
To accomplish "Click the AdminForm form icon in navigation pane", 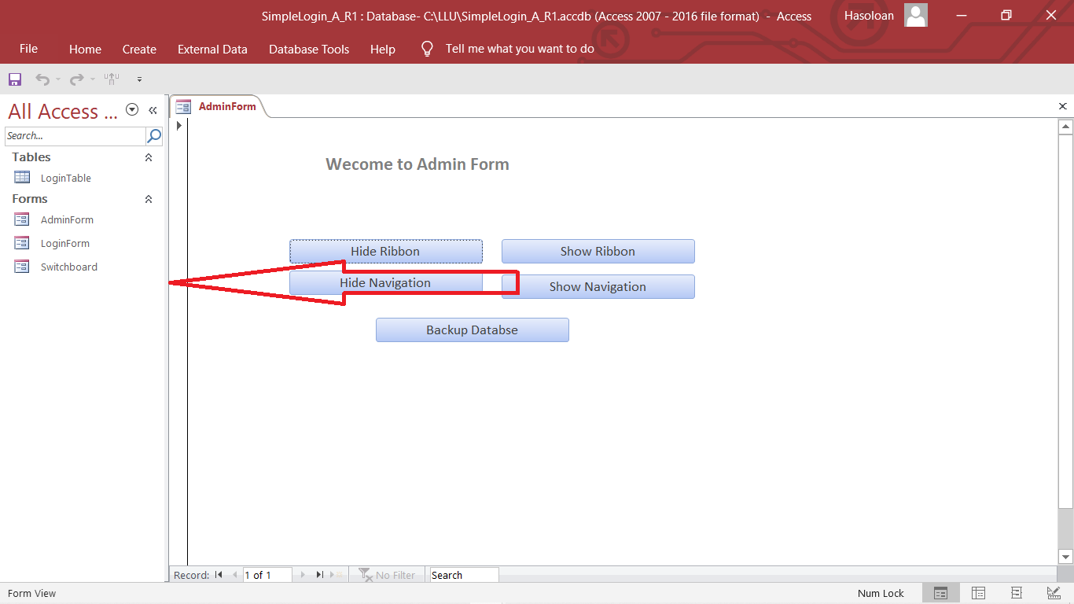I will click(x=22, y=219).
